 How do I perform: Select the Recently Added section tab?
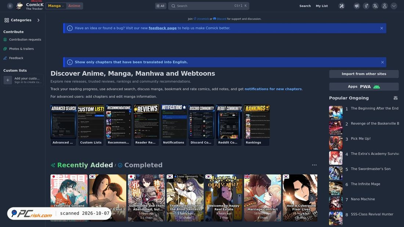point(82,165)
